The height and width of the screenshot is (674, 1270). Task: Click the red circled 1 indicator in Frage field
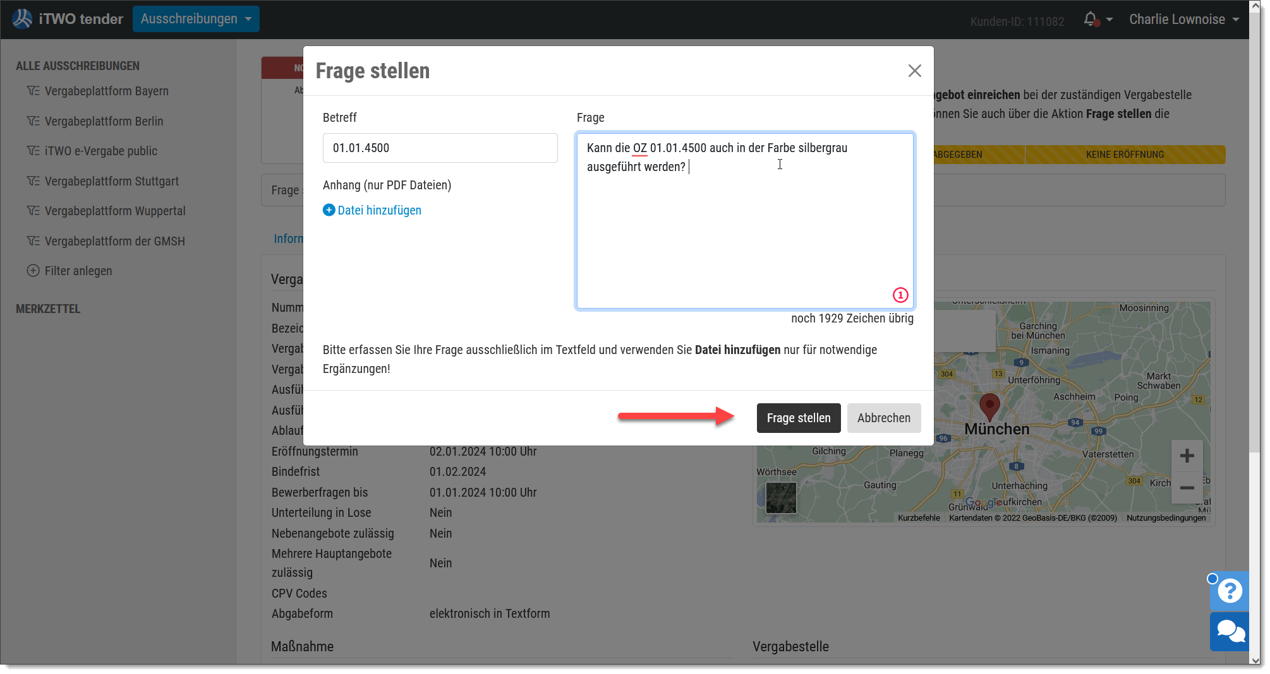(900, 295)
